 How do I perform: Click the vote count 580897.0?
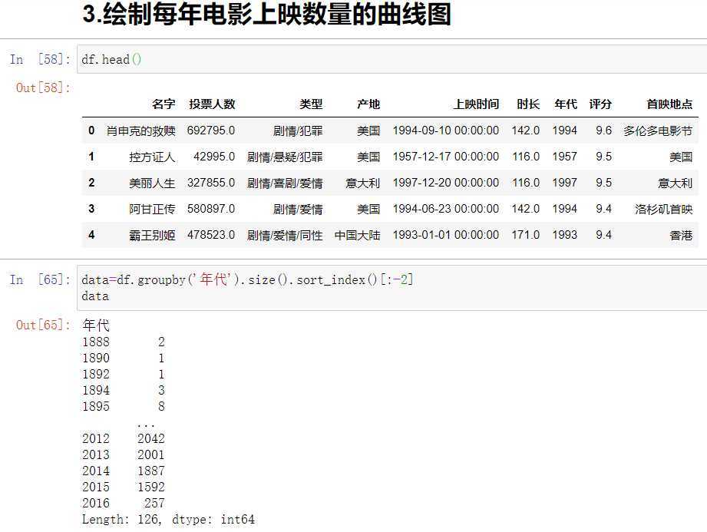point(211,210)
